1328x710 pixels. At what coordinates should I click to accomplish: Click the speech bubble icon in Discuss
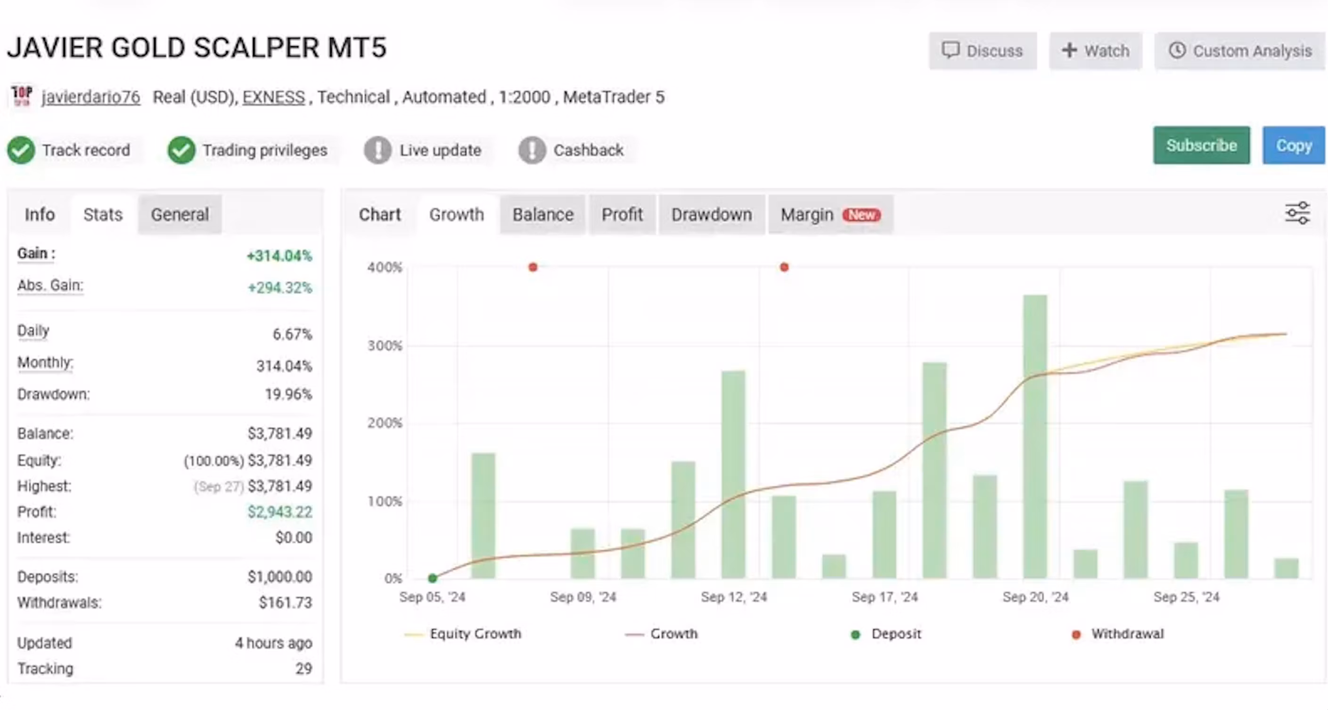(x=951, y=50)
